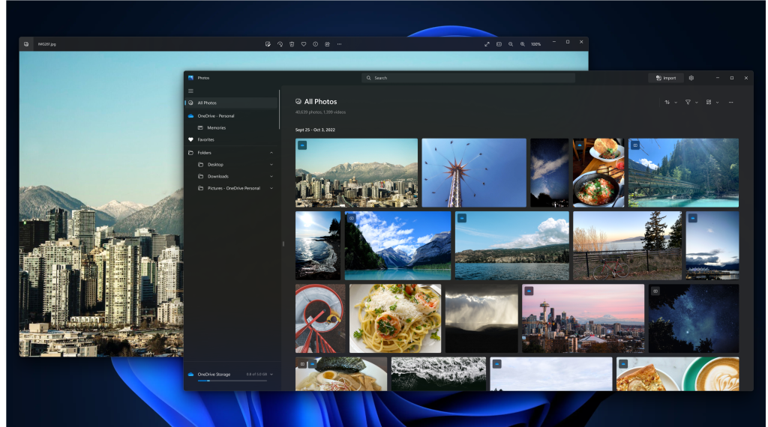Open the turquoise mountain lake thumbnail
The image size is (768, 427).
[397, 246]
